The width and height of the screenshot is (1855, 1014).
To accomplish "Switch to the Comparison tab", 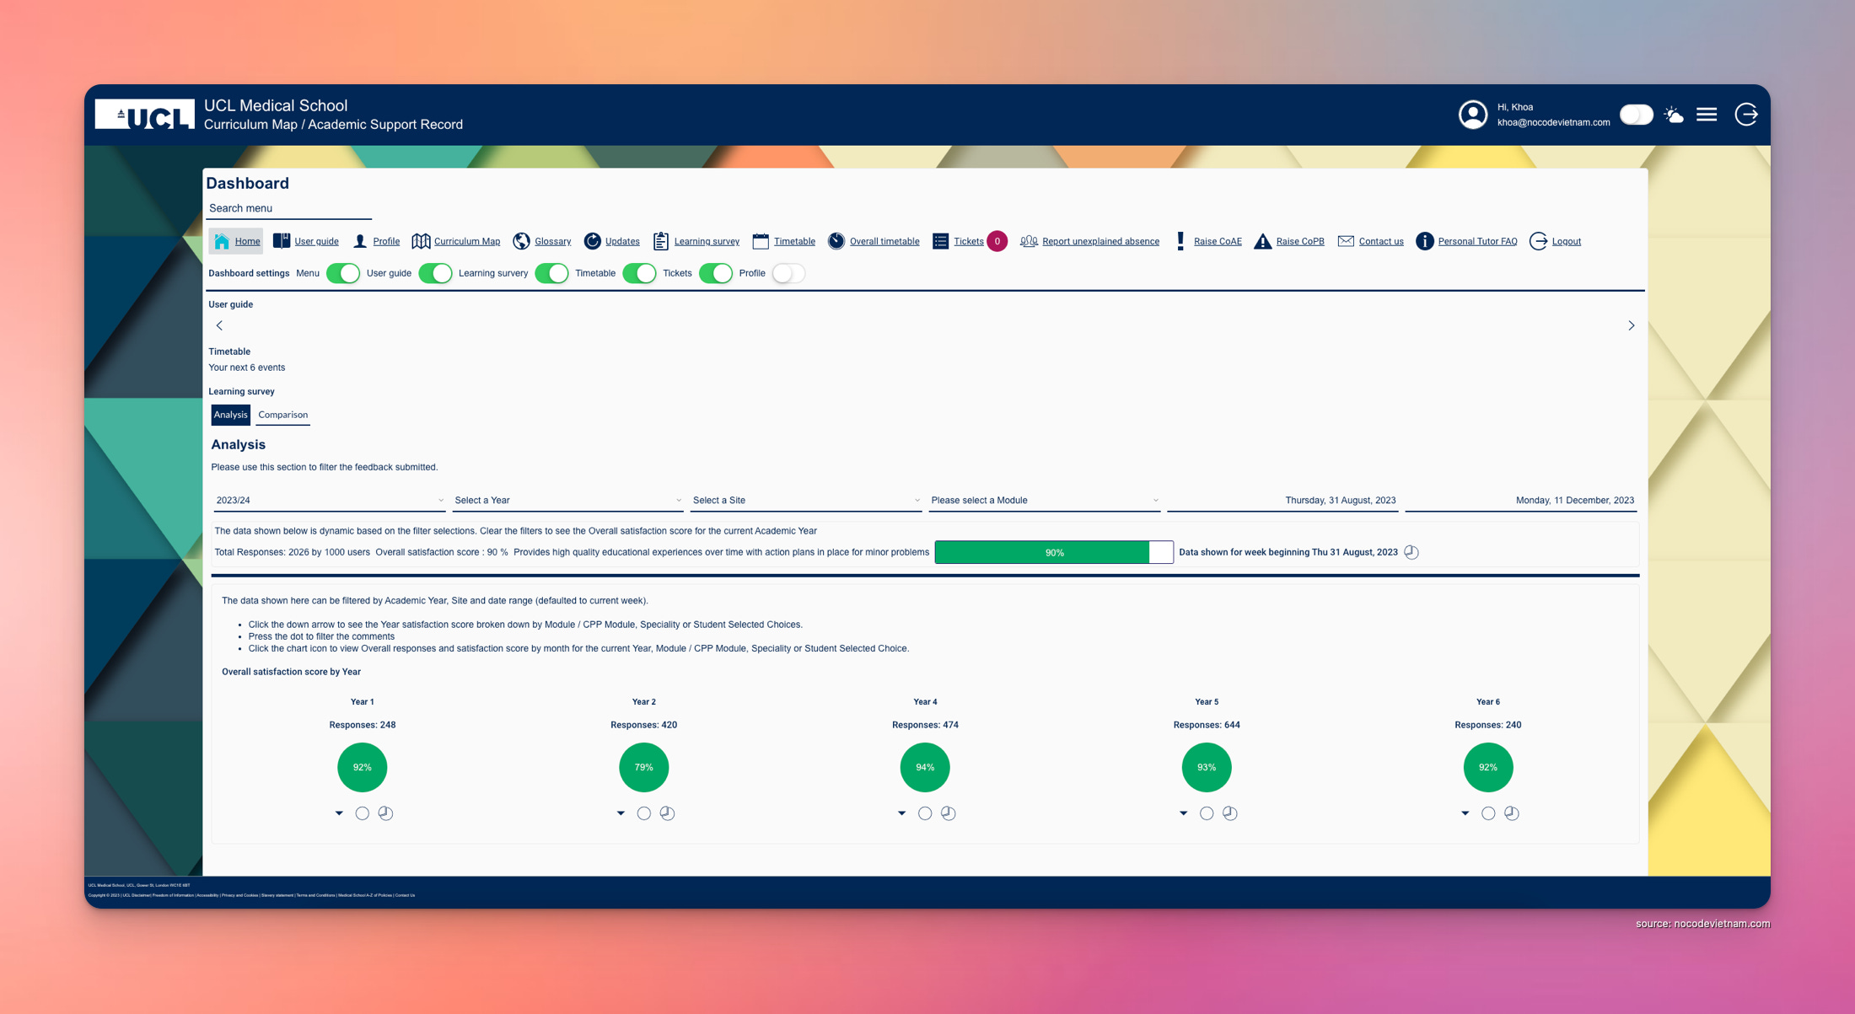I will tap(282, 415).
